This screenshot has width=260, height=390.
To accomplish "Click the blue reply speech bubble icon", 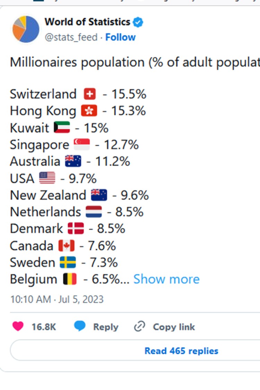I will click(x=80, y=327).
